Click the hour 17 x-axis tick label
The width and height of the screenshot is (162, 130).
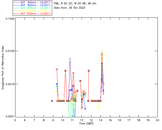[x=129, y=120]
